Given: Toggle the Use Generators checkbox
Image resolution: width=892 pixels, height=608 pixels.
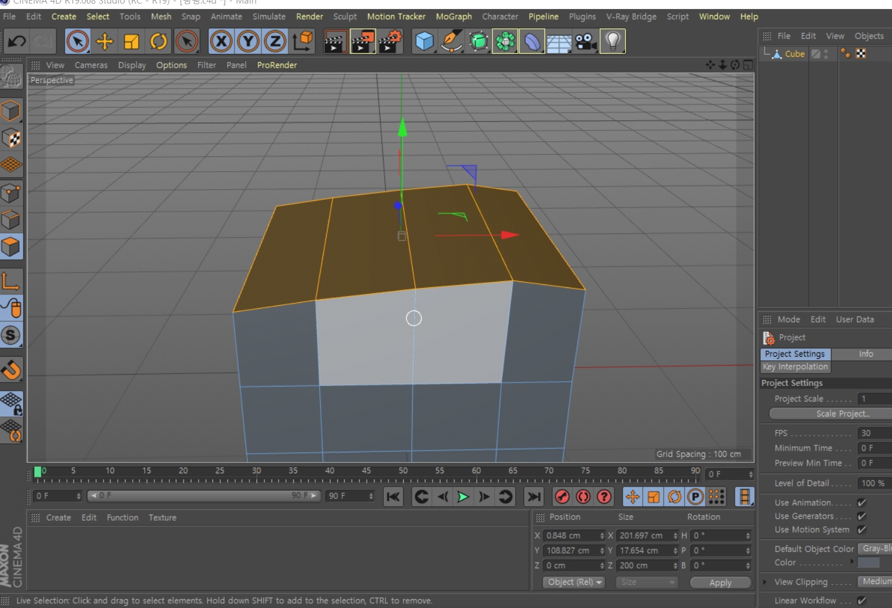Looking at the screenshot, I should (x=862, y=516).
